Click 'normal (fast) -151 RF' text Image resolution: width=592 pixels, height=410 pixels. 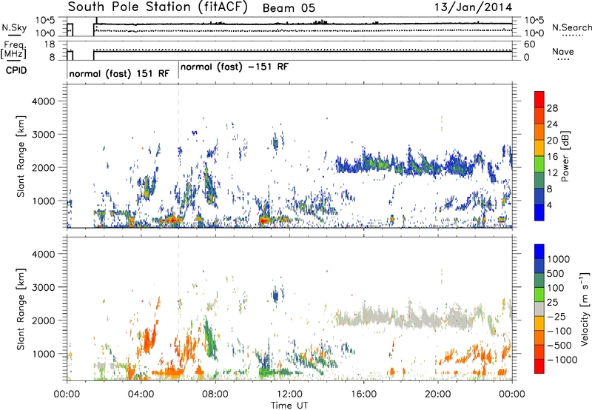pos(235,67)
